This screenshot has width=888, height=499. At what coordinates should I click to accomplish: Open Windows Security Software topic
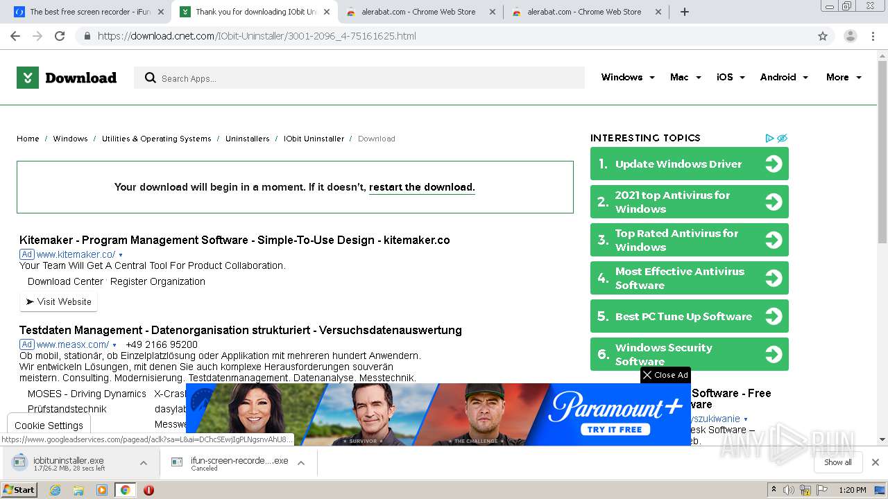pos(689,354)
